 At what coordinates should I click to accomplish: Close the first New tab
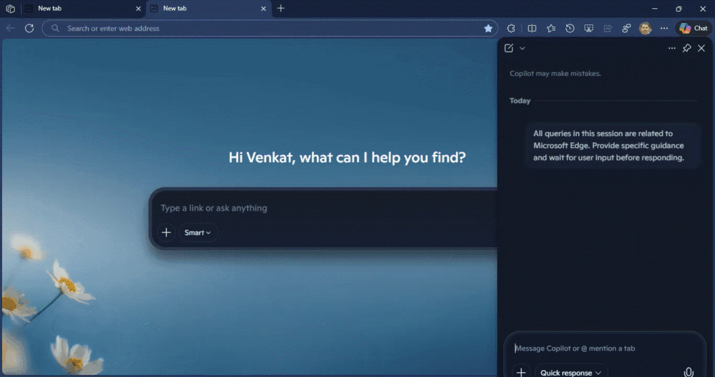[x=138, y=8]
